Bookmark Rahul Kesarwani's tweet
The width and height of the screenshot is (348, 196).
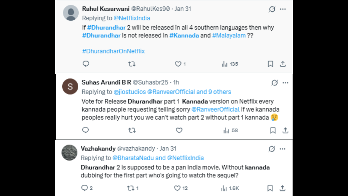(x=270, y=64)
